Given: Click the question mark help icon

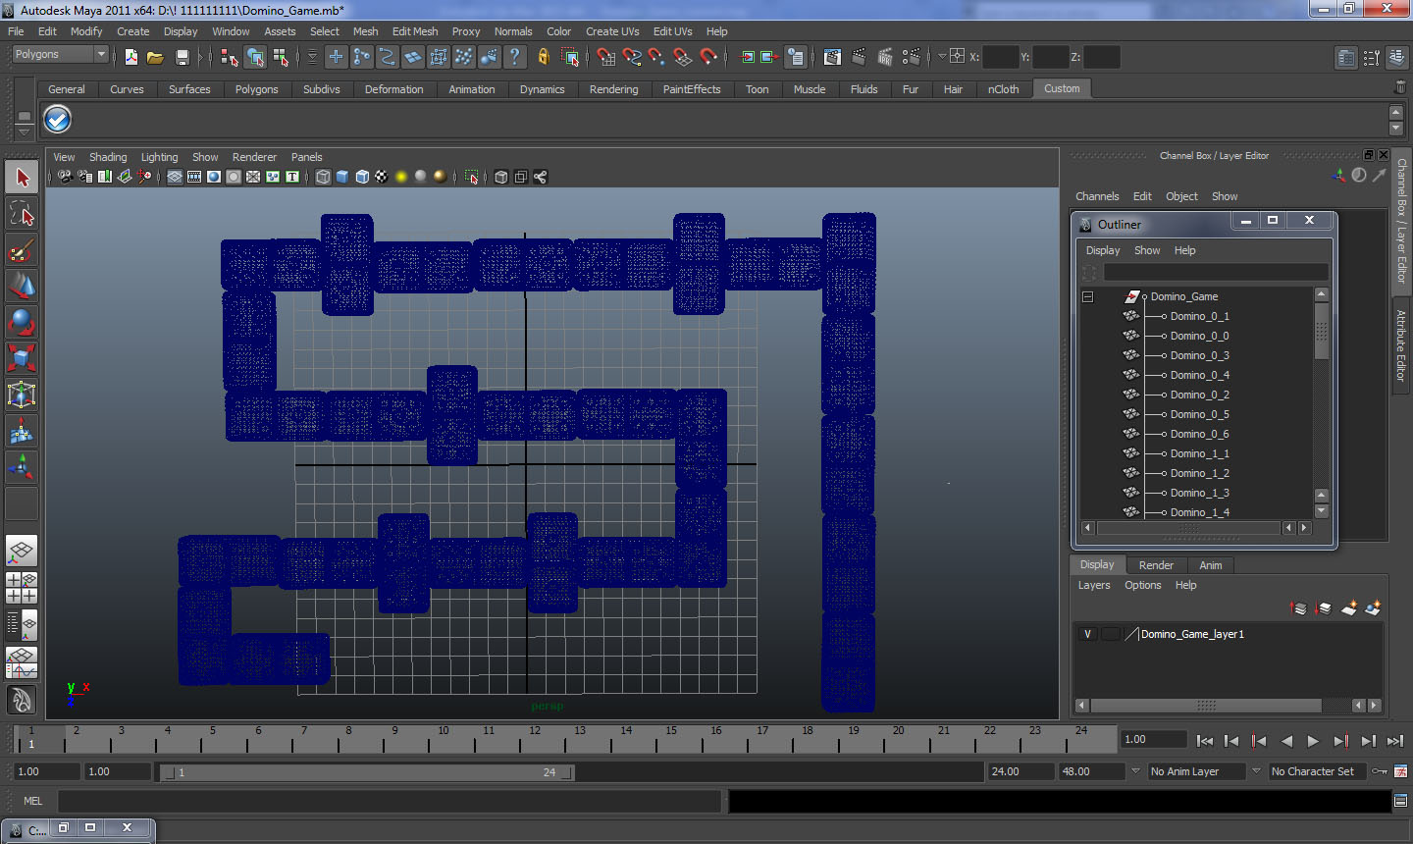Looking at the screenshot, I should tap(514, 57).
